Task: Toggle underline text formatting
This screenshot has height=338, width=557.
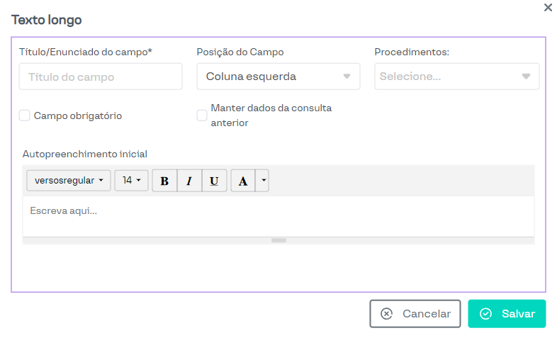Action: click(214, 181)
